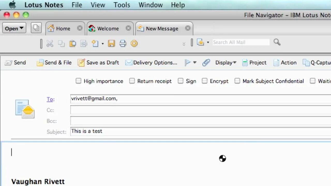Click the To field with vrivett@gmail.com

[x=201, y=99]
